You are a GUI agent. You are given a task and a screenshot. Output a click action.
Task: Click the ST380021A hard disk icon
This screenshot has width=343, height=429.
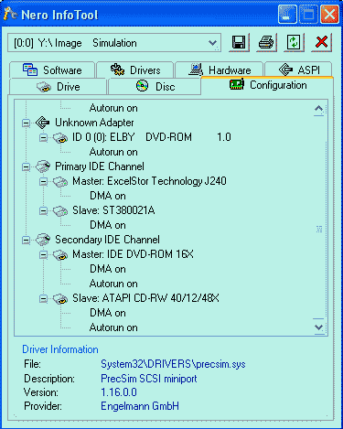(x=60, y=210)
